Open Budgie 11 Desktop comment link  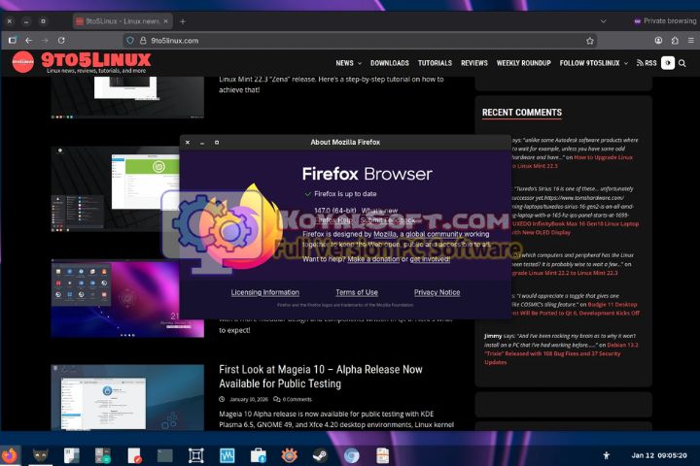[576, 309]
